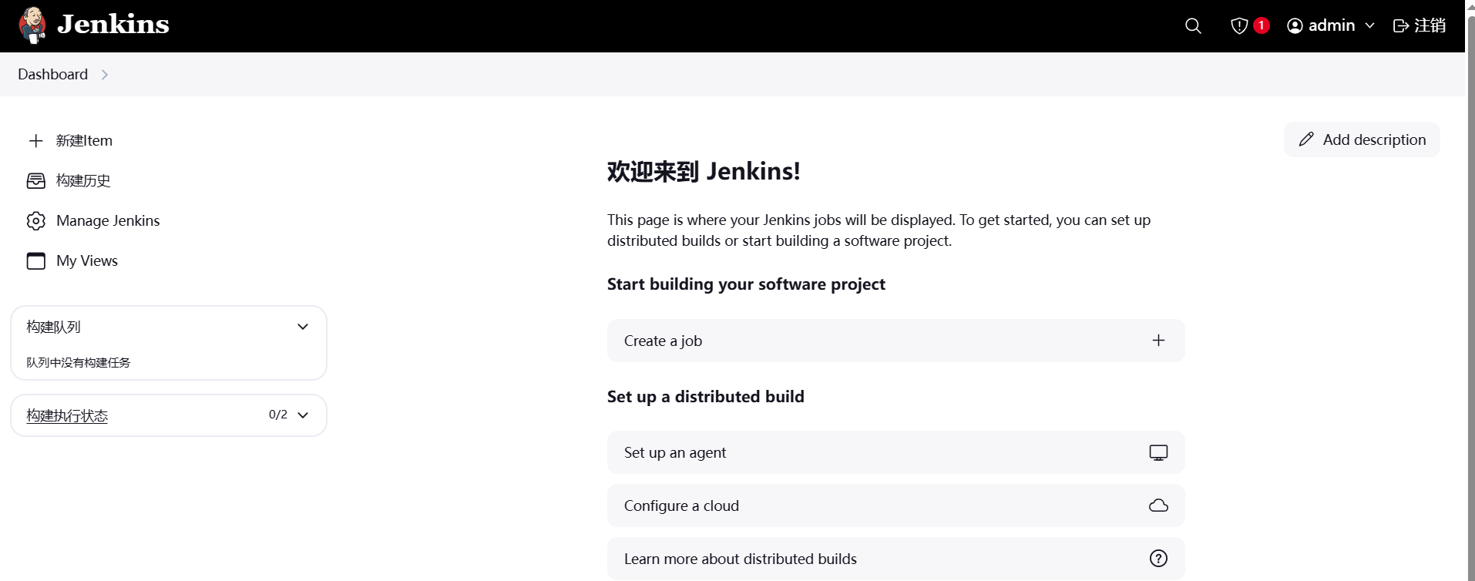
Task: Open the 构建历史 build history entry
Action: pos(83,180)
